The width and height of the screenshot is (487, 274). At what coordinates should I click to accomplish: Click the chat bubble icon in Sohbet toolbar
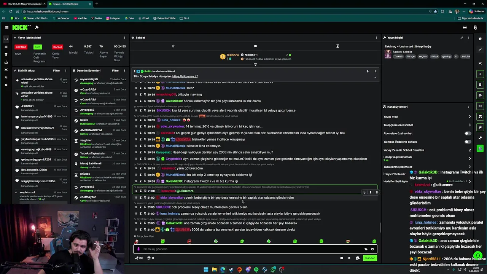255,46
